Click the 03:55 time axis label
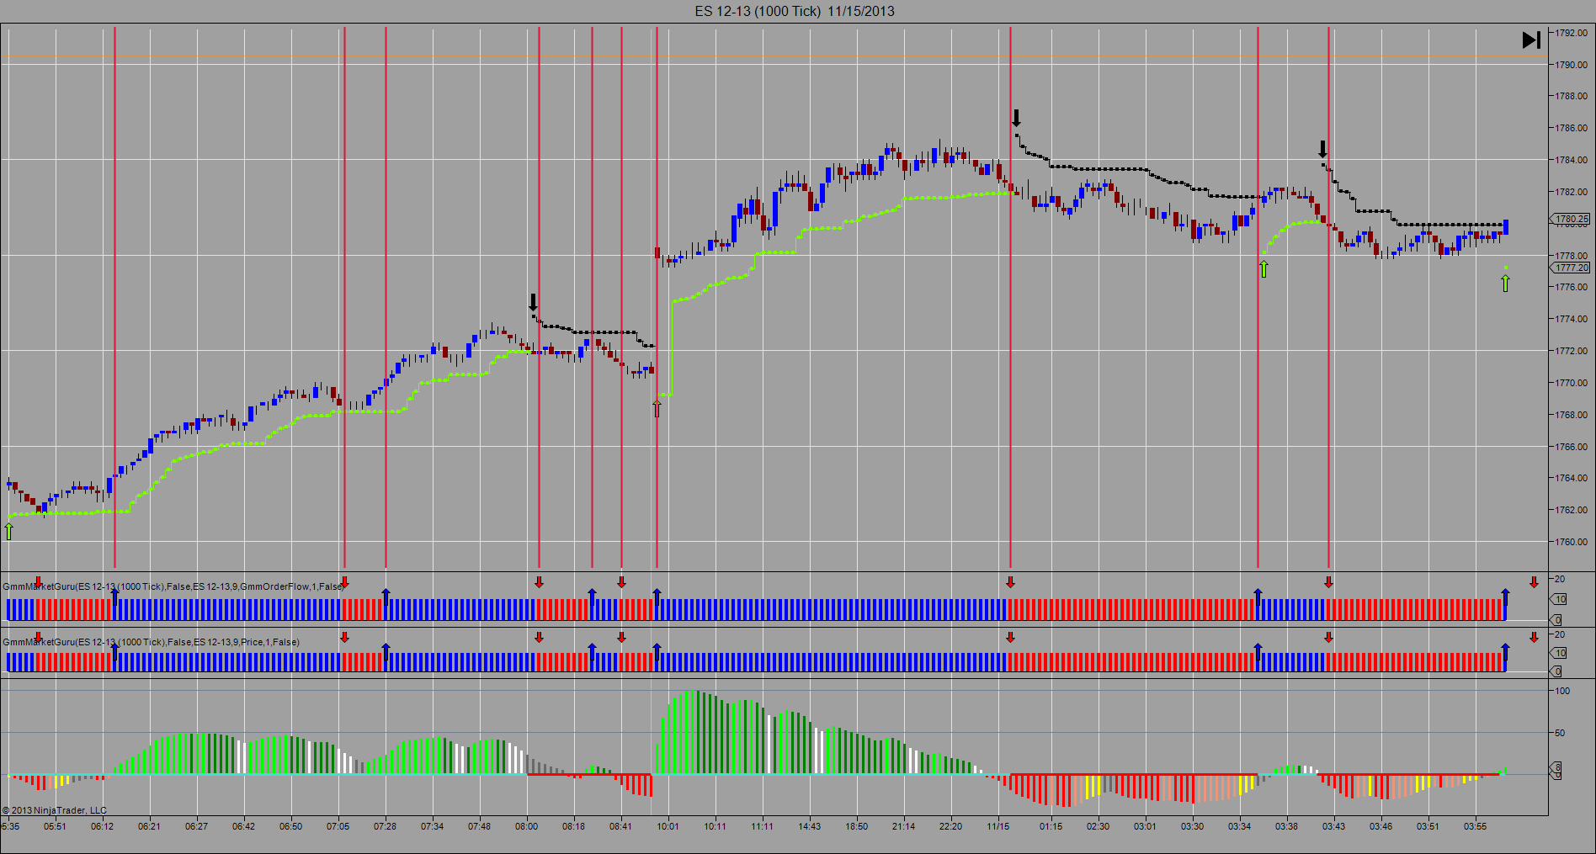This screenshot has width=1596, height=854. [1476, 827]
